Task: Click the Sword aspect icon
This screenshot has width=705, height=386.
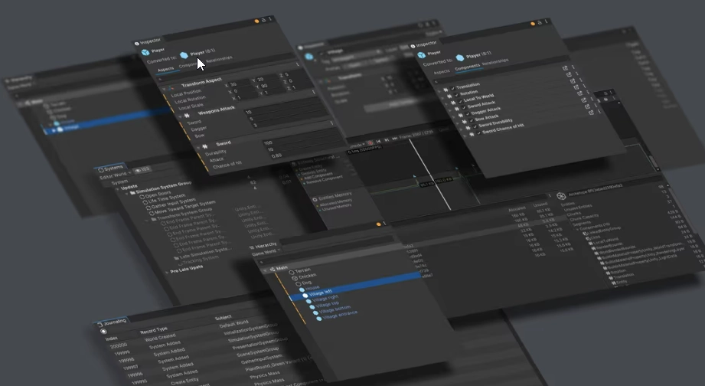Action: [205, 146]
